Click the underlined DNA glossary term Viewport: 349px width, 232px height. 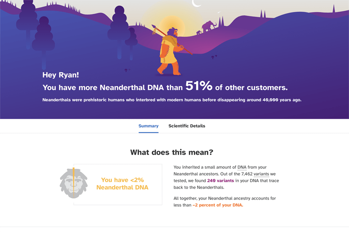click(x=242, y=167)
